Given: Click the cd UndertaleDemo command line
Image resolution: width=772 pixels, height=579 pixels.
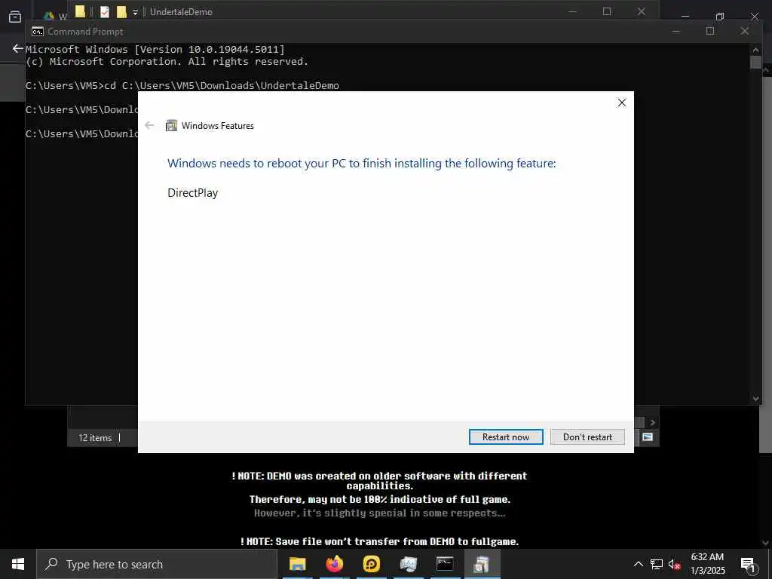Looking at the screenshot, I should coord(182,86).
